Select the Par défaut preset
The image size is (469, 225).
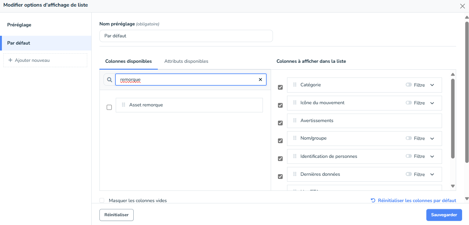coord(19,43)
